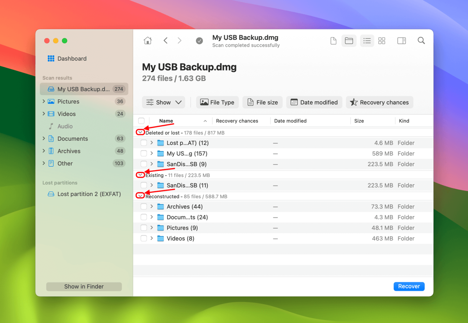Select Lost partition 2 (EXFAT)

(89, 194)
